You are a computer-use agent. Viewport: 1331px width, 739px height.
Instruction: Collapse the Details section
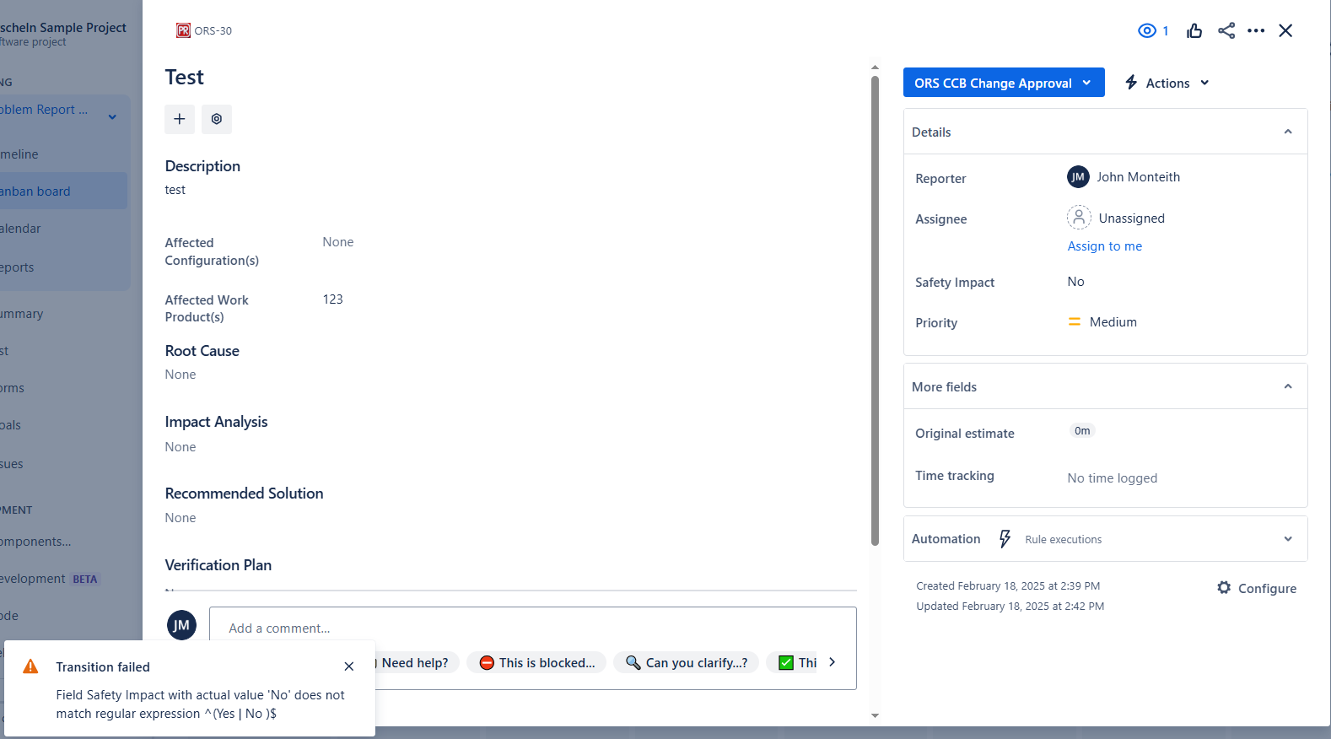click(x=1288, y=132)
